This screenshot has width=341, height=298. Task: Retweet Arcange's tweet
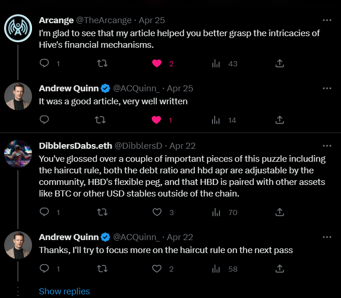pos(102,63)
